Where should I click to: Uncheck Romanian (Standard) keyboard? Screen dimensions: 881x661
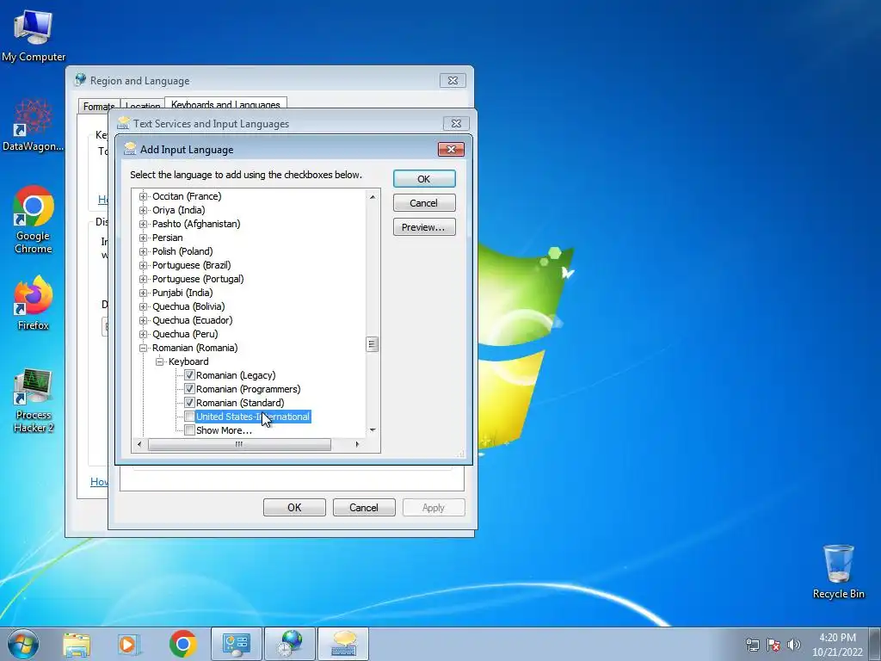click(x=189, y=403)
